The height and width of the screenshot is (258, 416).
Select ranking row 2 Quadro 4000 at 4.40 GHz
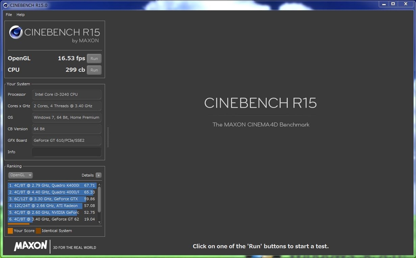pyautogui.click(x=52, y=192)
